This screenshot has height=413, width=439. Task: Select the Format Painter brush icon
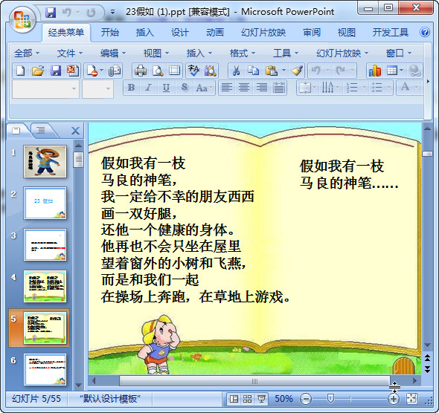[x=297, y=71]
